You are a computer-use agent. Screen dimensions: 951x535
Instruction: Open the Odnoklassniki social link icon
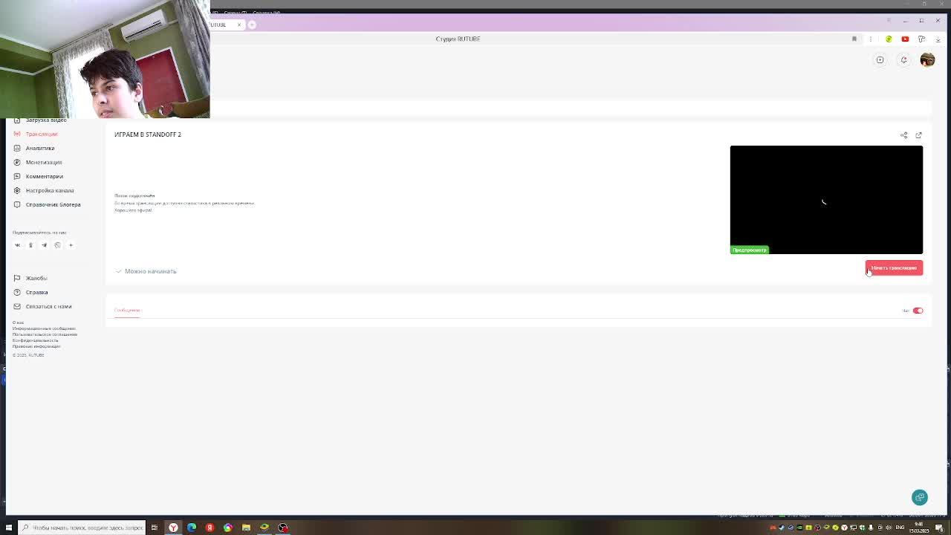tap(30, 245)
